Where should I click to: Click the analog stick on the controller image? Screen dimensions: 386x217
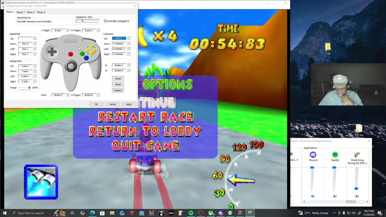(x=71, y=66)
